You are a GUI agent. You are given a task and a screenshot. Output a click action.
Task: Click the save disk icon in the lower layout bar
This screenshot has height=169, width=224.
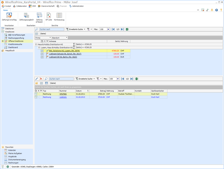click(46, 83)
